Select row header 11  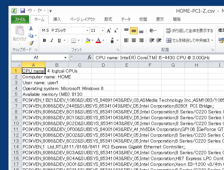(x=16, y=129)
